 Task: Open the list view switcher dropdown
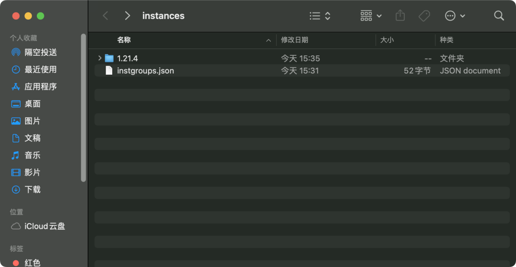(320, 16)
